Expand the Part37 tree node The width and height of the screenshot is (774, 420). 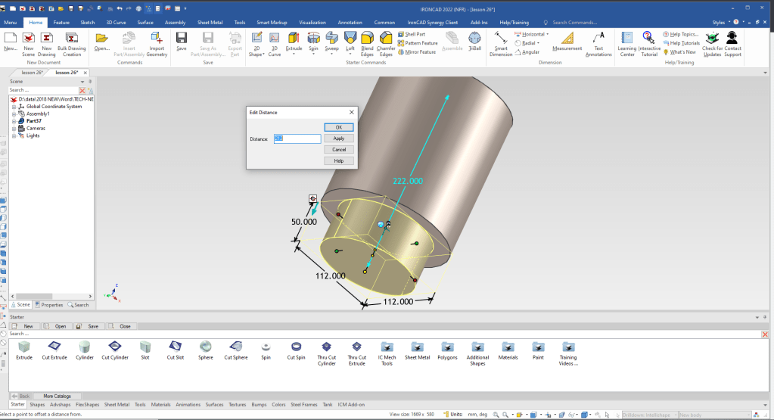pyautogui.click(x=14, y=121)
